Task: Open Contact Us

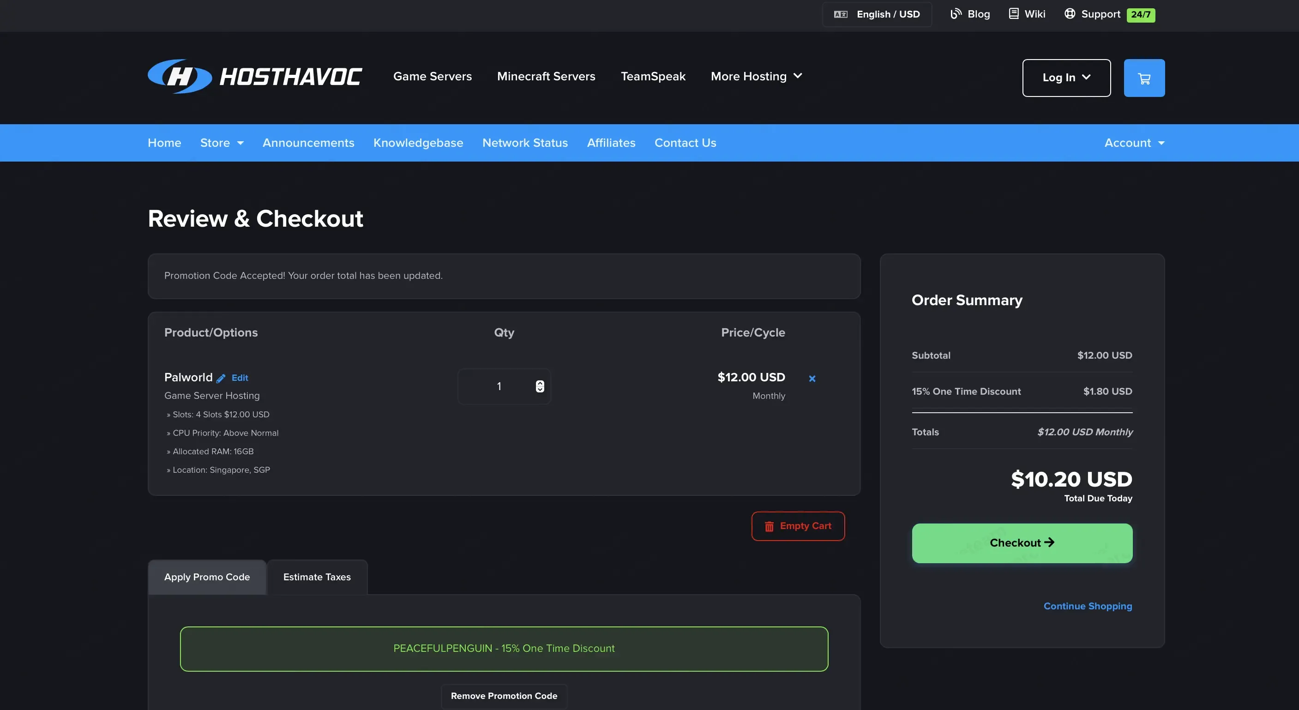Action: pos(686,143)
